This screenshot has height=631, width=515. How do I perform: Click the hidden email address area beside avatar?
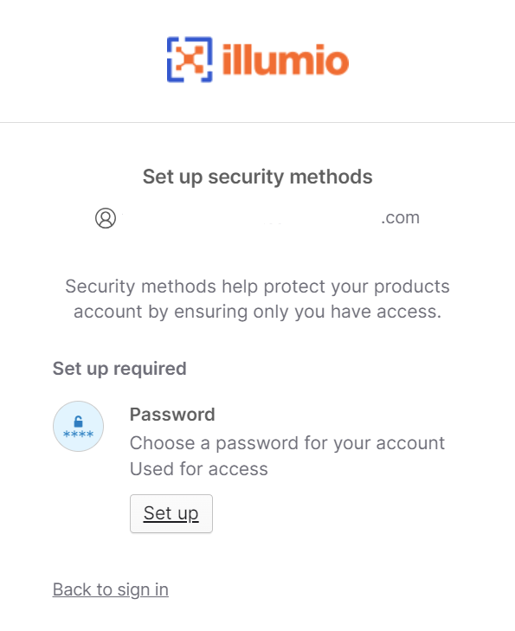(x=251, y=218)
